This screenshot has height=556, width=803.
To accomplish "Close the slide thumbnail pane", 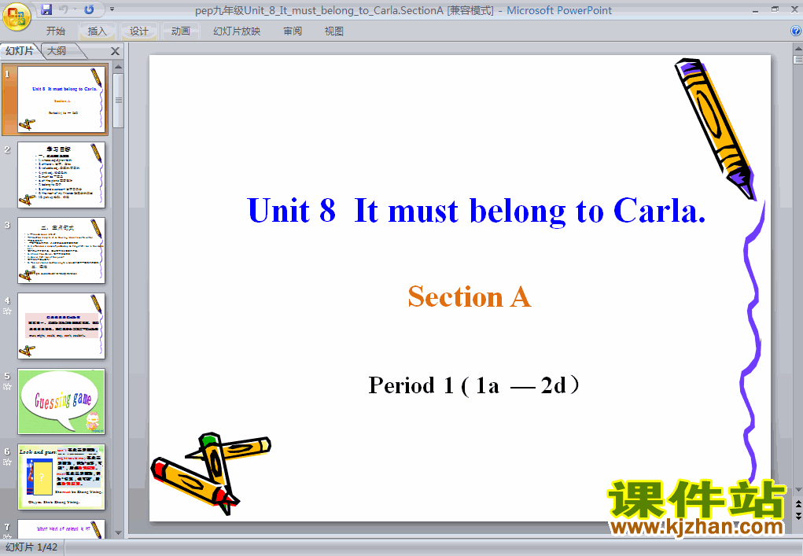I will click(x=116, y=51).
